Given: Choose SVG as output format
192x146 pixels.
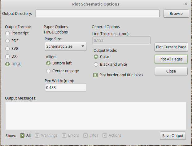Looking at the screenshot, I should [x=8, y=48].
